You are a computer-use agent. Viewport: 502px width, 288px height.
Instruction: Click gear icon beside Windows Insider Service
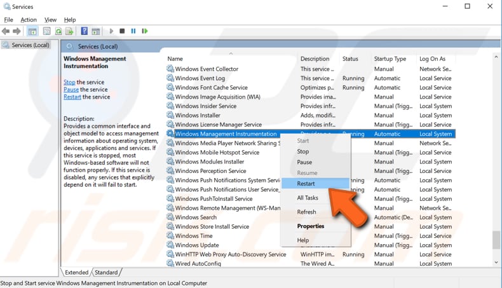(x=170, y=106)
